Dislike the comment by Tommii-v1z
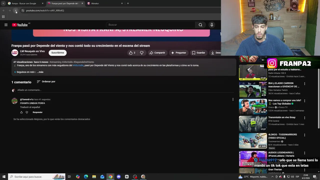320x180 pixels. 27,112
